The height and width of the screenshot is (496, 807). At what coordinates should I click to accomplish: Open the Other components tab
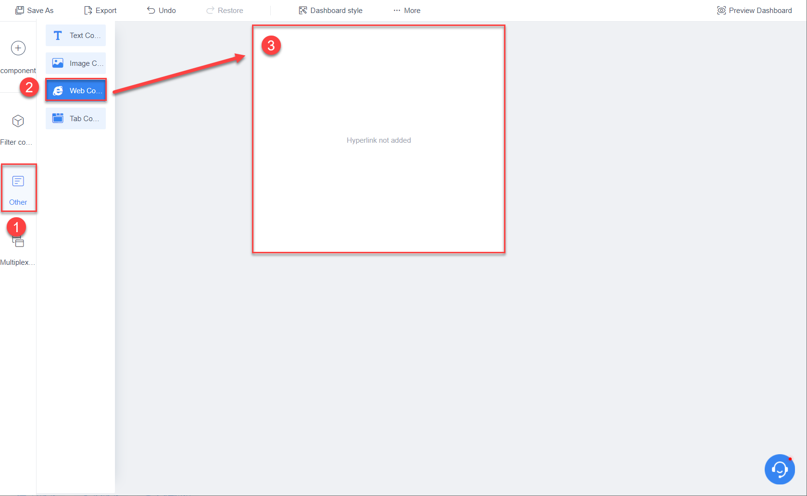point(18,188)
